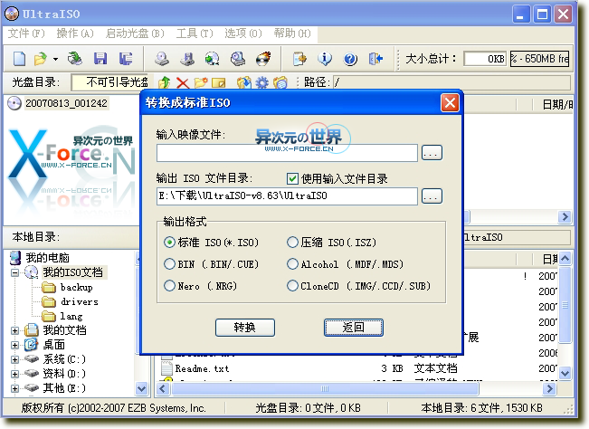Browse for output ISO directory
The image size is (589, 429).
(432, 196)
